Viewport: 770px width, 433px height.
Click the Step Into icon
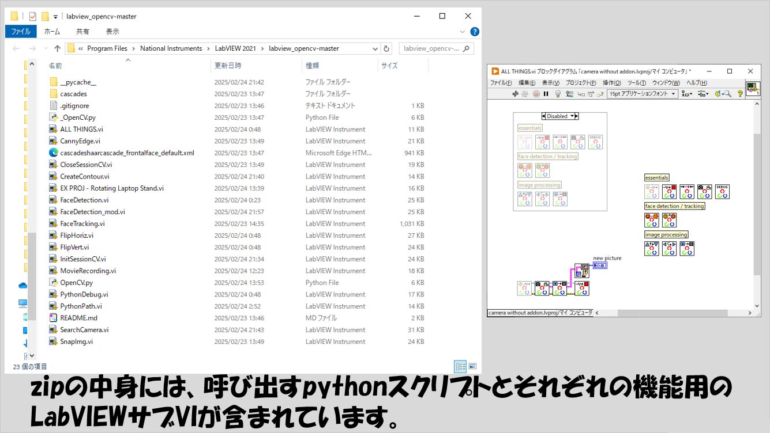(581, 94)
